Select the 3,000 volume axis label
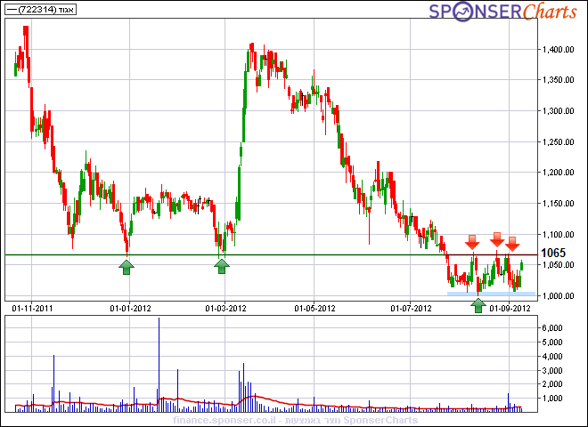This screenshot has width=588, height=427. tap(552, 371)
